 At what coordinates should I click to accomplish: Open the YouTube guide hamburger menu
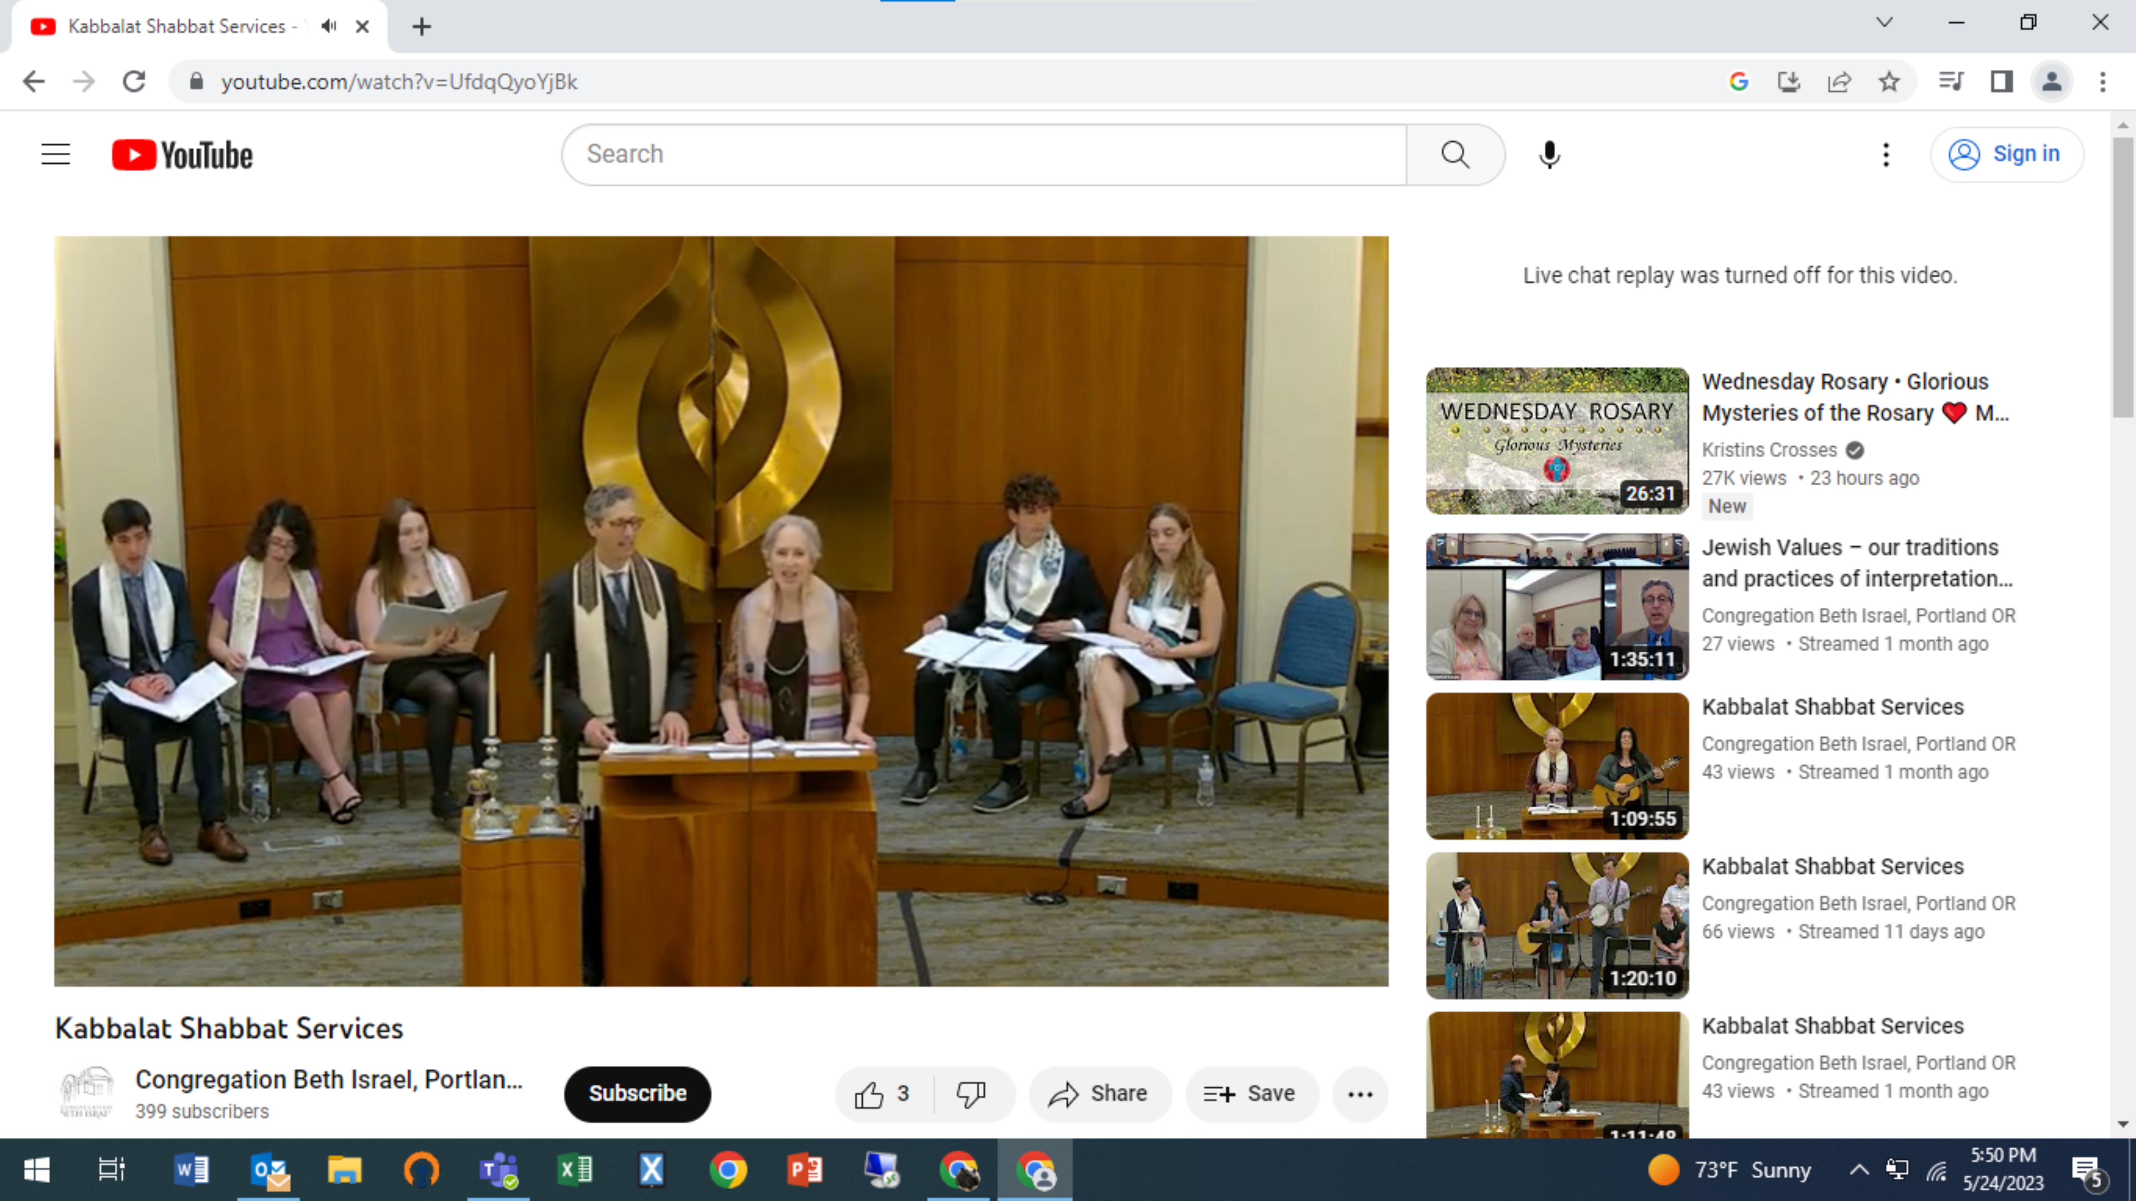click(56, 154)
